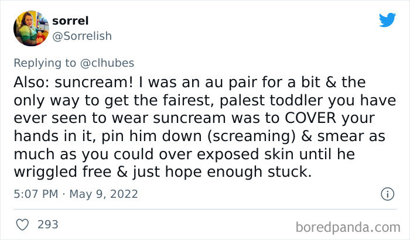Click the Replying to label
Screen dimensions: 410x240
pyautogui.click(x=45, y=63)
